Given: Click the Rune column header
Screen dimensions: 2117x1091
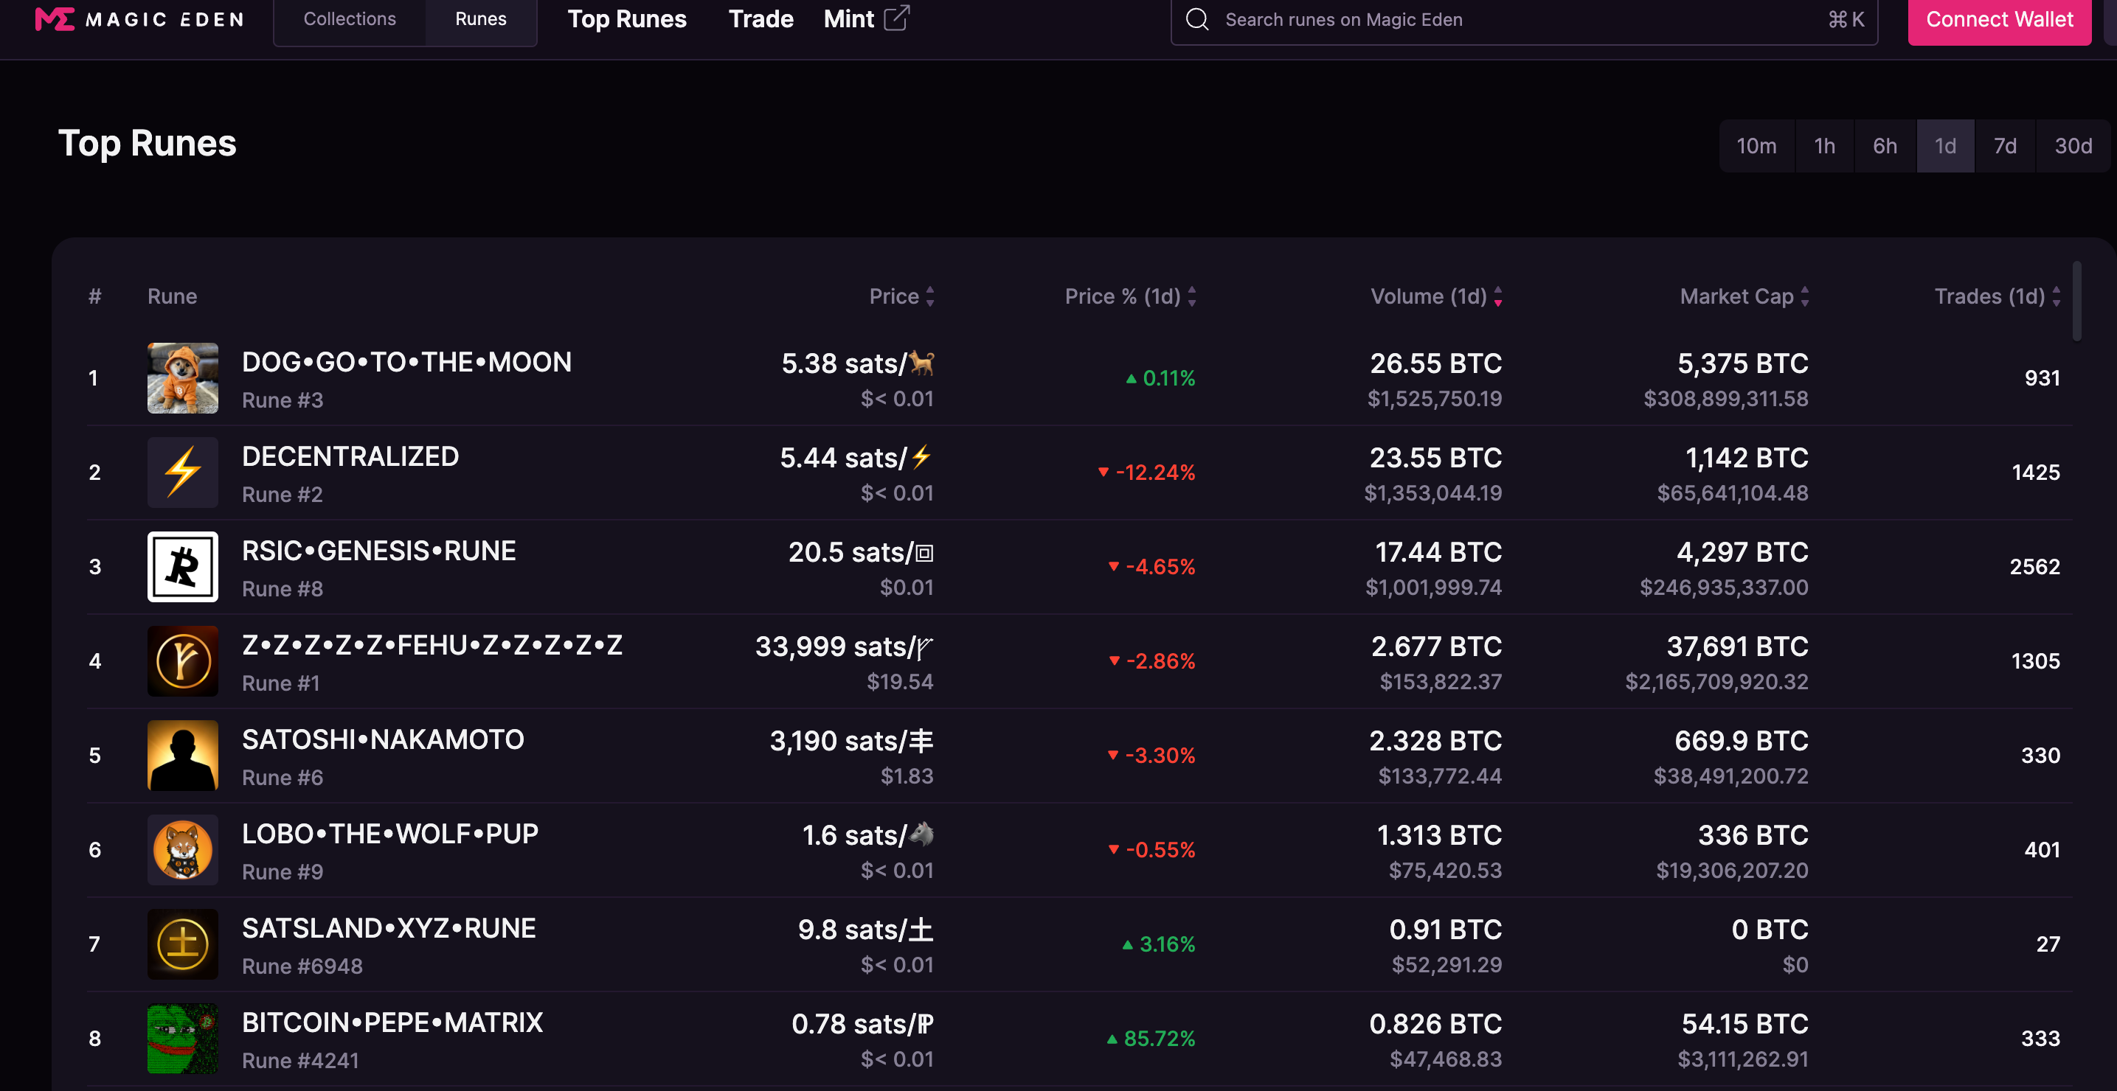Looking at the screenshot, I should click(173, 296).
